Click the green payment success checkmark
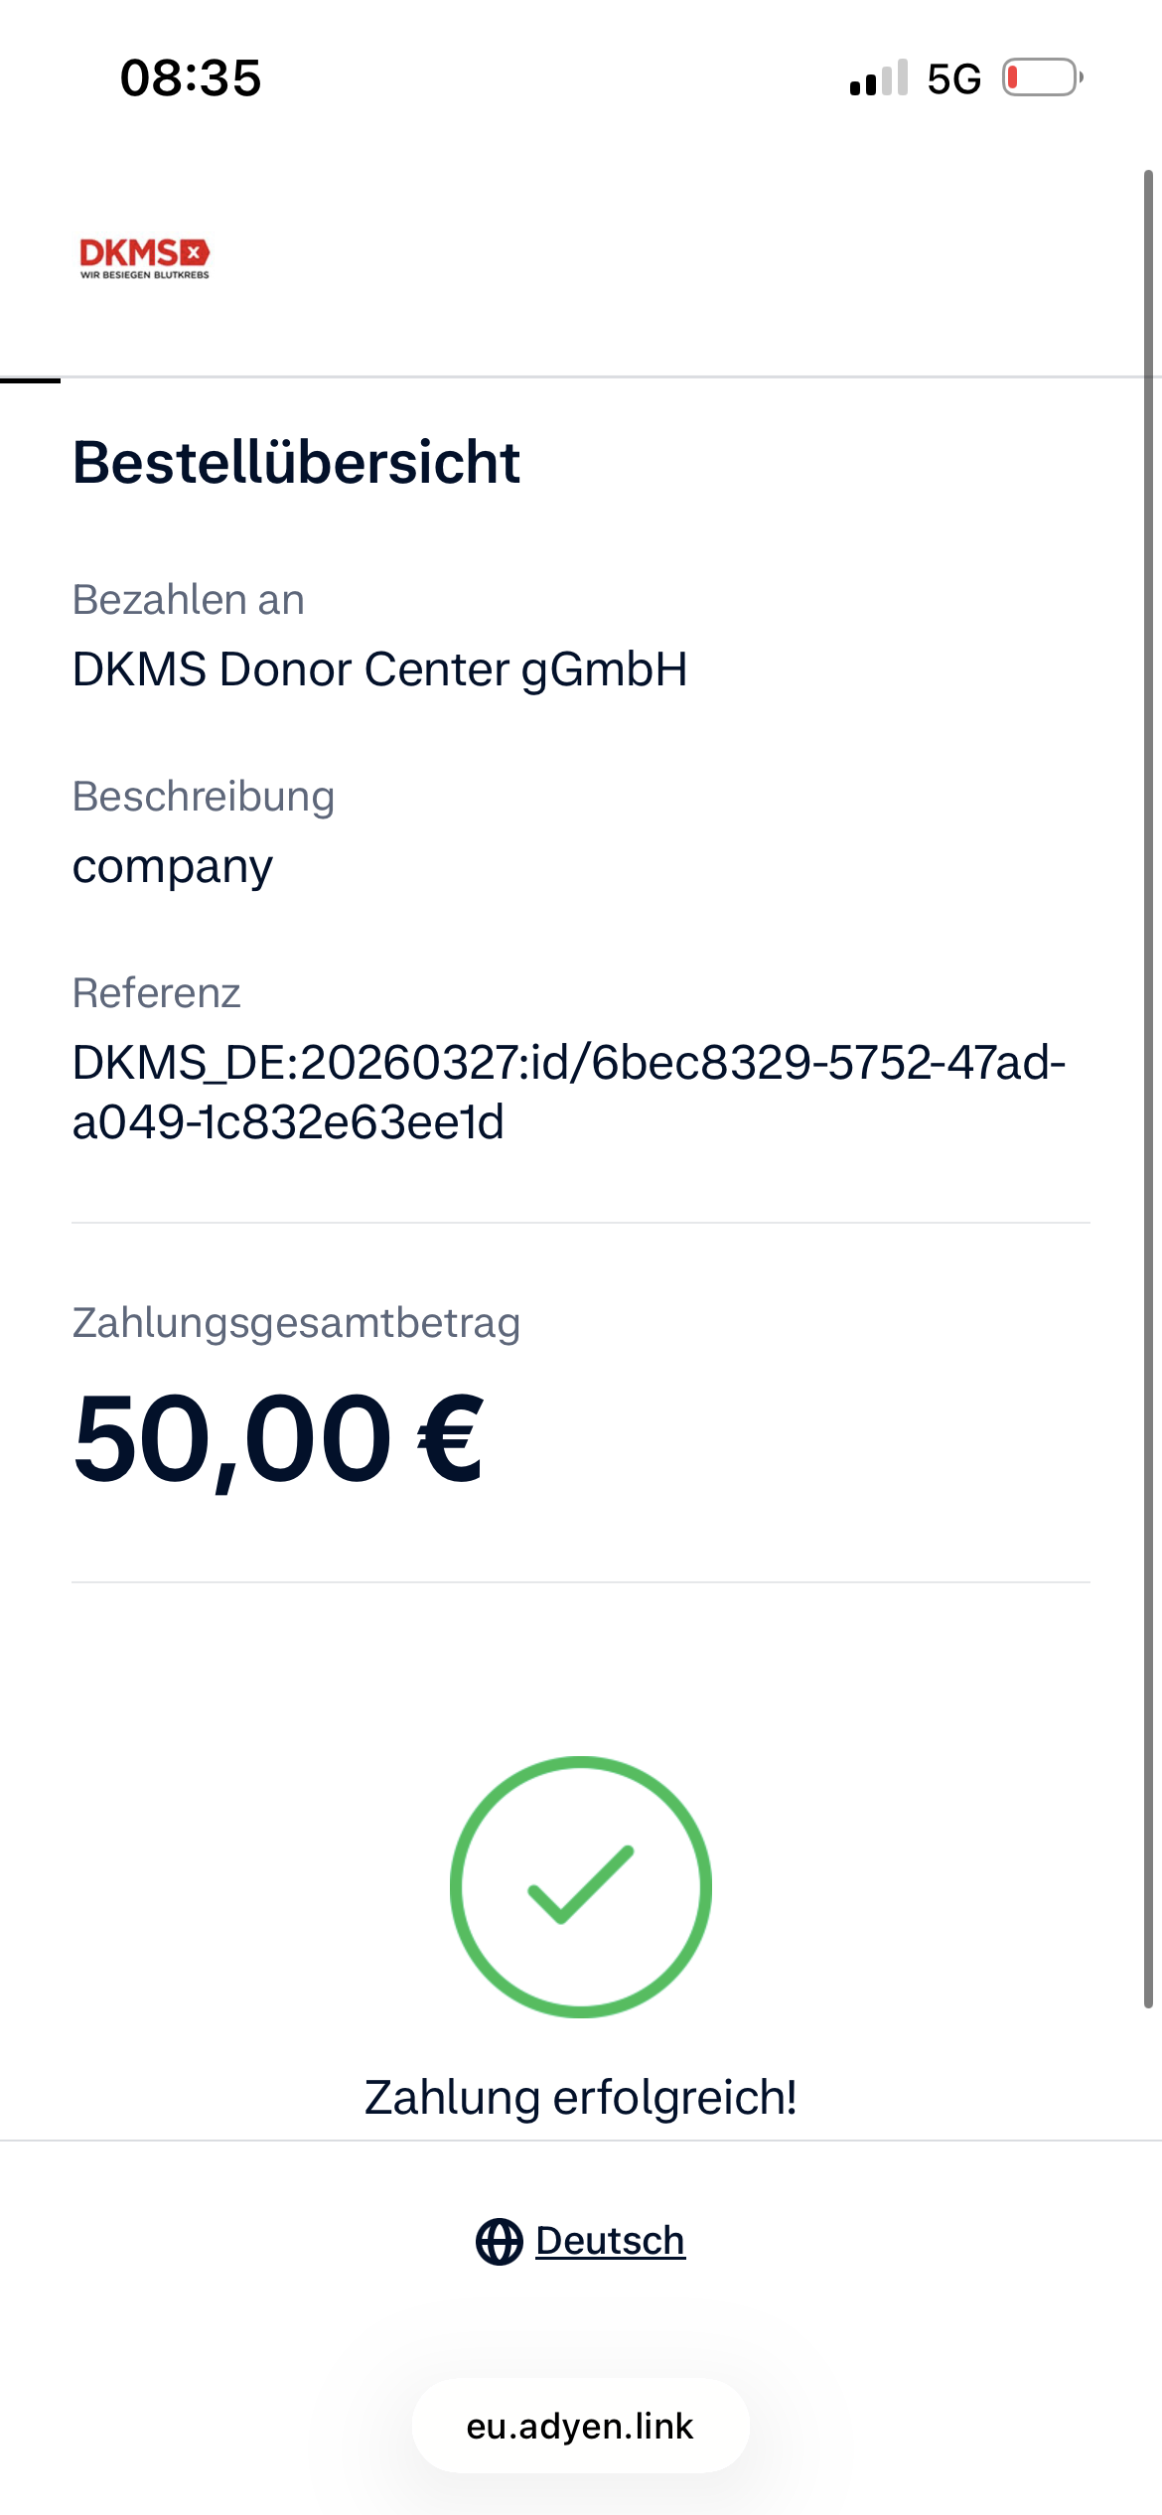The image size is (1162, 2515). click(581, 1886)
